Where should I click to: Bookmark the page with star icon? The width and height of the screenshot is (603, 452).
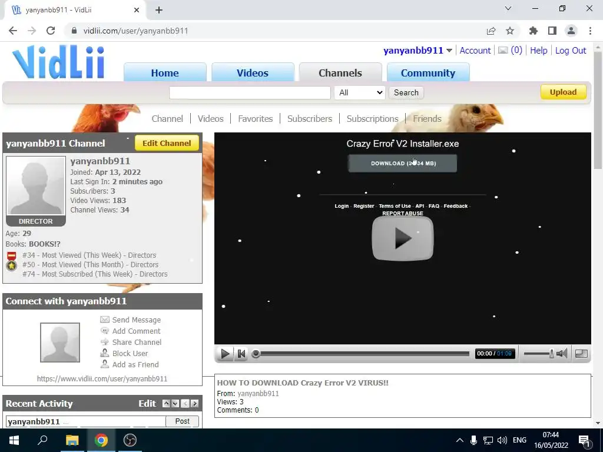pyautogui.click(x=510, y=31)
